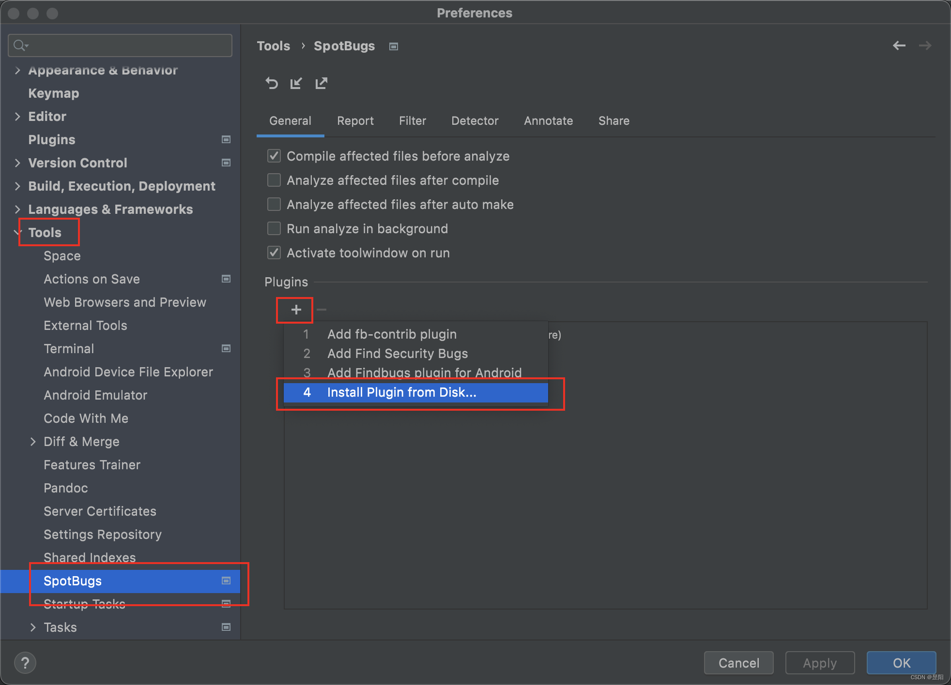Image resolution: width=951 pixels, height=685 pixels.
Task: Disable Activate toolwindow on run
Action: (274, 253)
